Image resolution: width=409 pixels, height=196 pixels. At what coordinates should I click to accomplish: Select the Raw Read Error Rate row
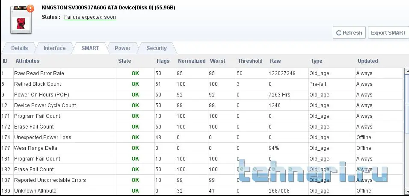[x=202, y=73]
